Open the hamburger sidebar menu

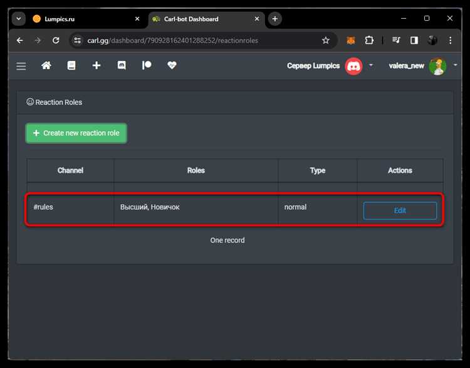tap(21, 66)
